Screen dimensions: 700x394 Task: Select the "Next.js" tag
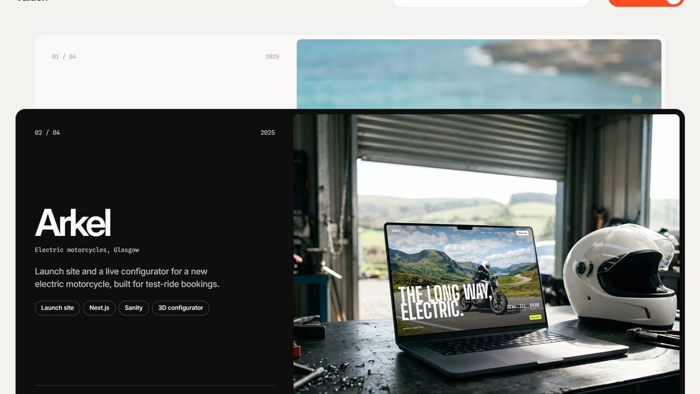[99, 308]
